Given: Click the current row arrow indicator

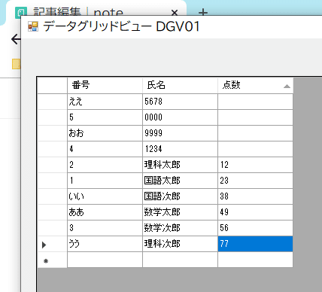Looking at the screenshot, I should click(x=44, y=245).
